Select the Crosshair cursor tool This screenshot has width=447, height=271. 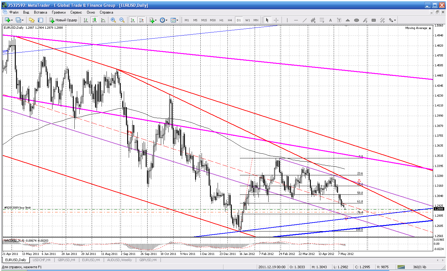[276, 20]
